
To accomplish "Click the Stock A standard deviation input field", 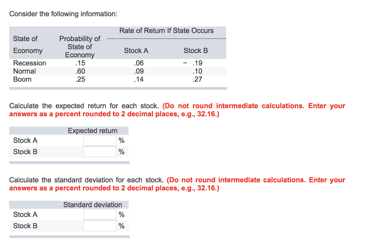I will click(99, 214).
